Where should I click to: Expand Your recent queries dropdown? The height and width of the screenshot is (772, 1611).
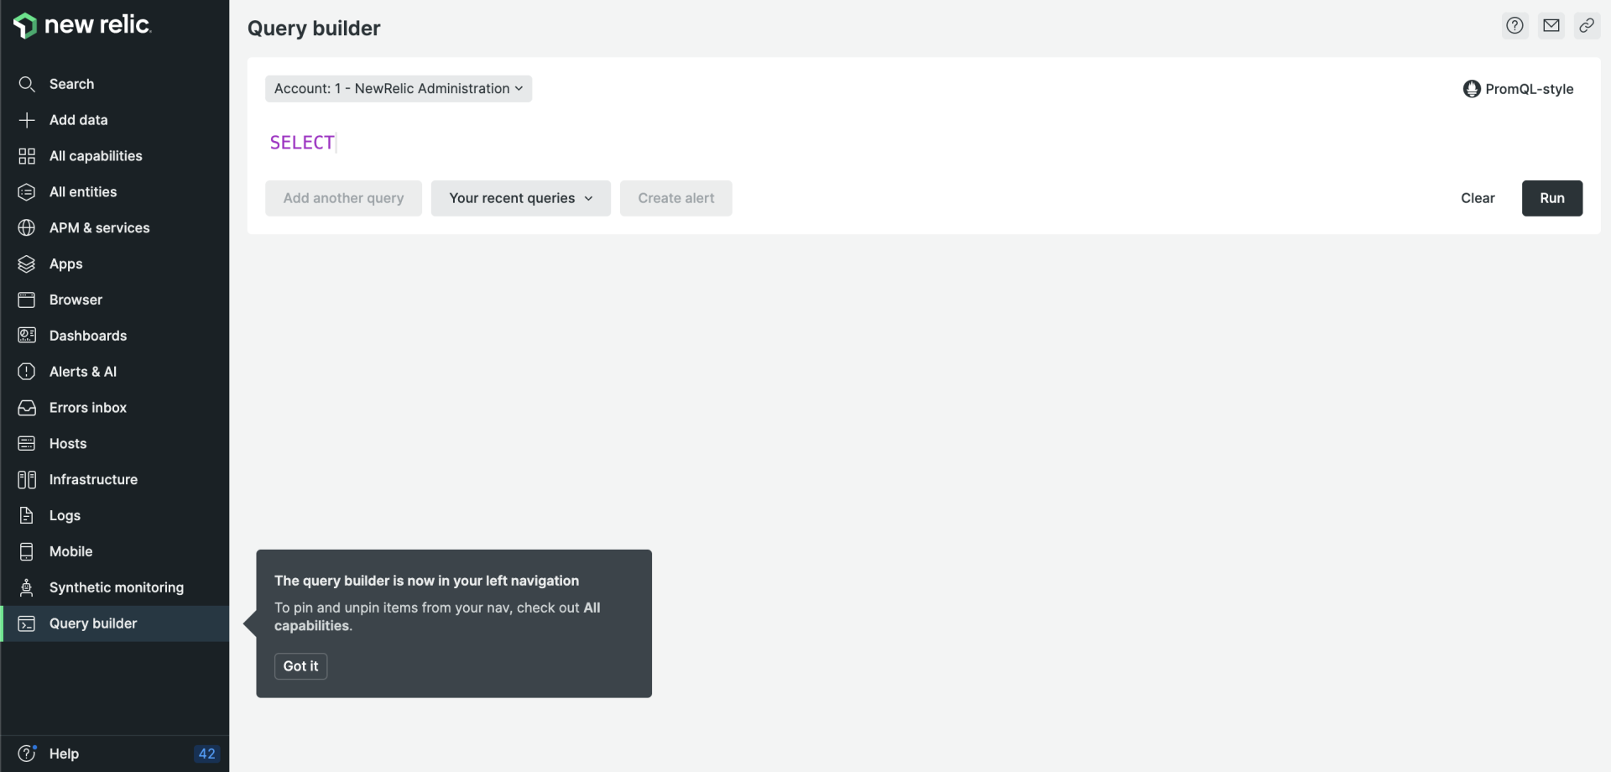[x=520, y=198]
